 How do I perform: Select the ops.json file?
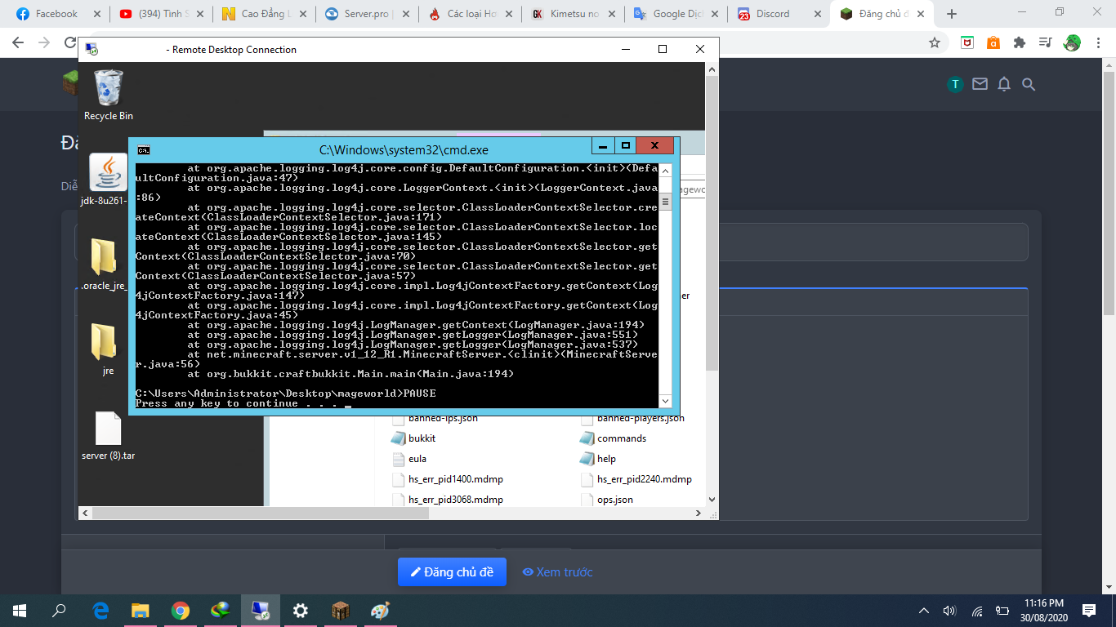607,500
